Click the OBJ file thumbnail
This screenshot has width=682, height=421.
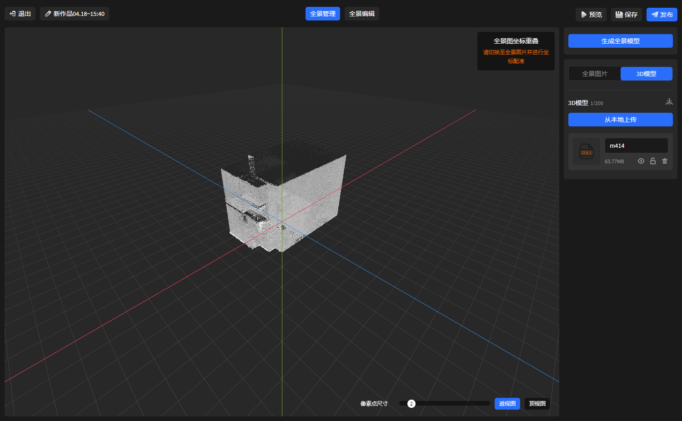pos(586,151)
